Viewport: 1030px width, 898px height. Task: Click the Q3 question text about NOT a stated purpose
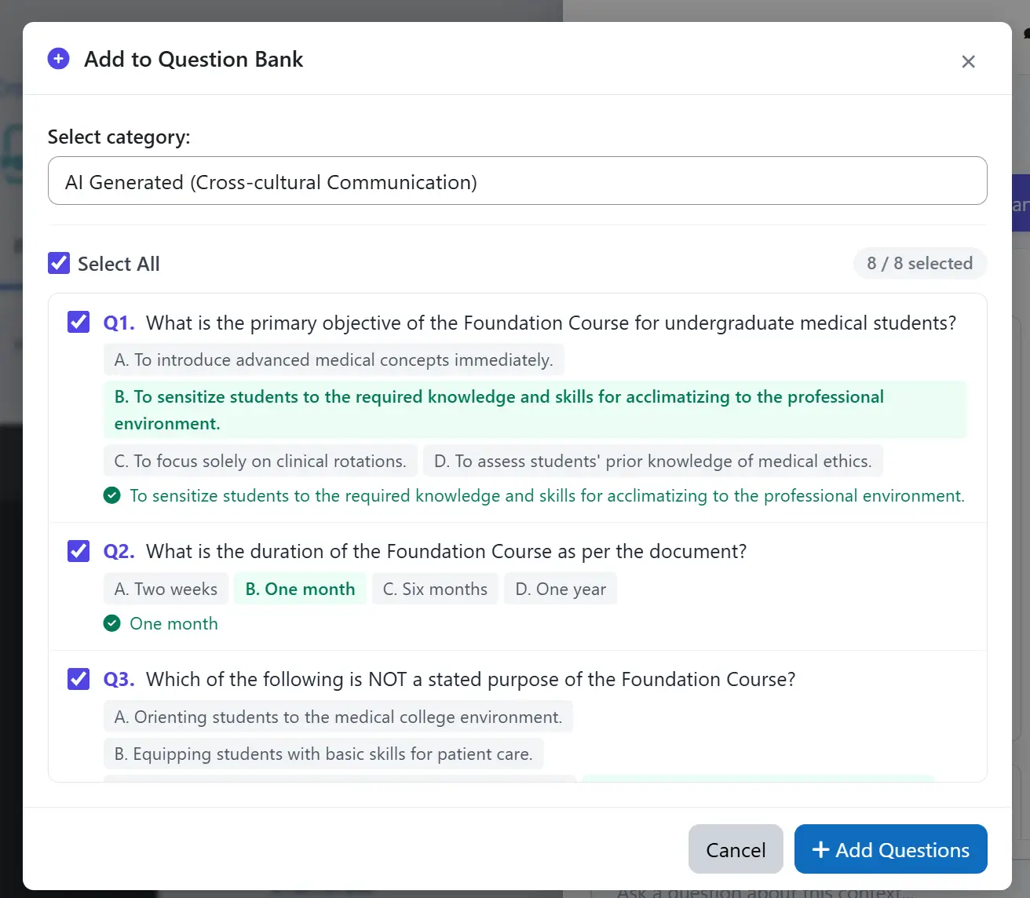(x=470, y=679)
